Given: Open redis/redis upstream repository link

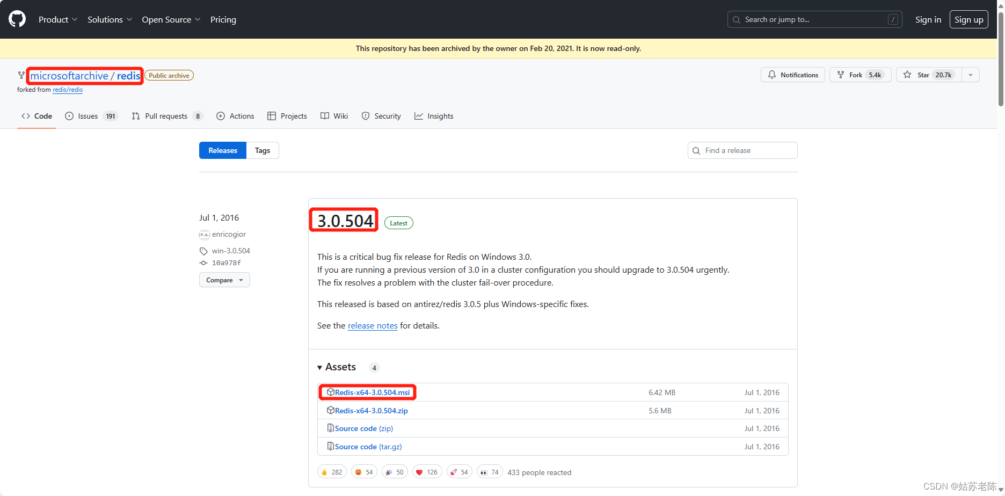Looking at the screenshot, I should [x=68, y=90].
